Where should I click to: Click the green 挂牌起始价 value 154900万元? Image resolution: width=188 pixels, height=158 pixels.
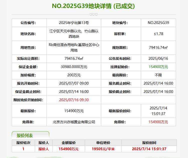tap(158, 67)
